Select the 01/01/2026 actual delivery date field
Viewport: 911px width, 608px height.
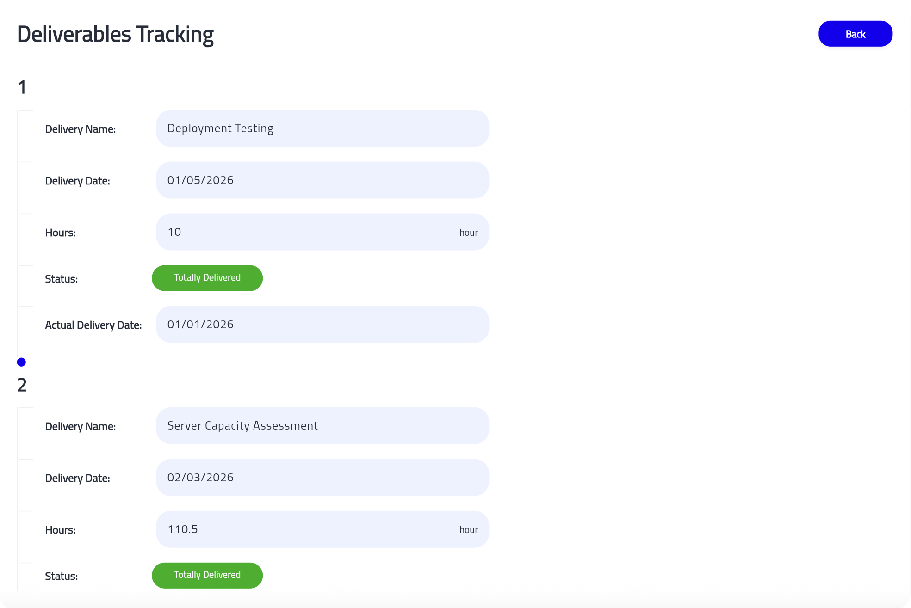coord(322,325)
